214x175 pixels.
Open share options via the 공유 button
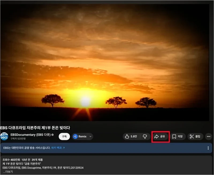pos(160,137)
